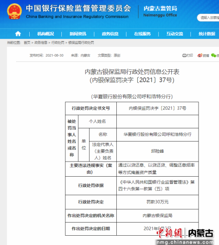Screen dimensions: 219x245
Task: Click the 个人姓名 cell
Action: coord(97,122)
